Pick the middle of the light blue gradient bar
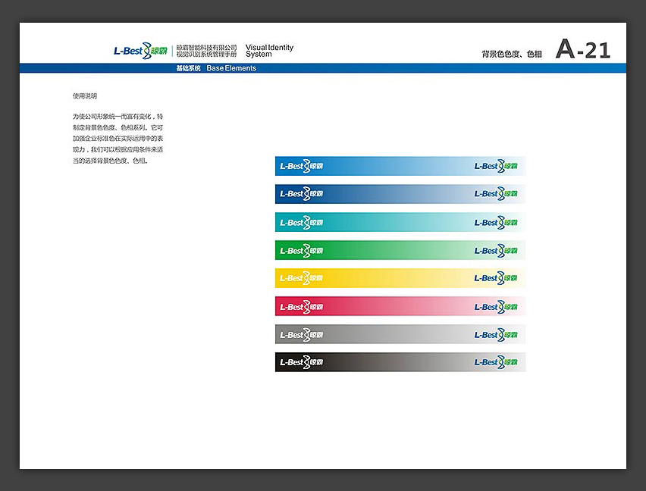 click(x=400, y=166)
